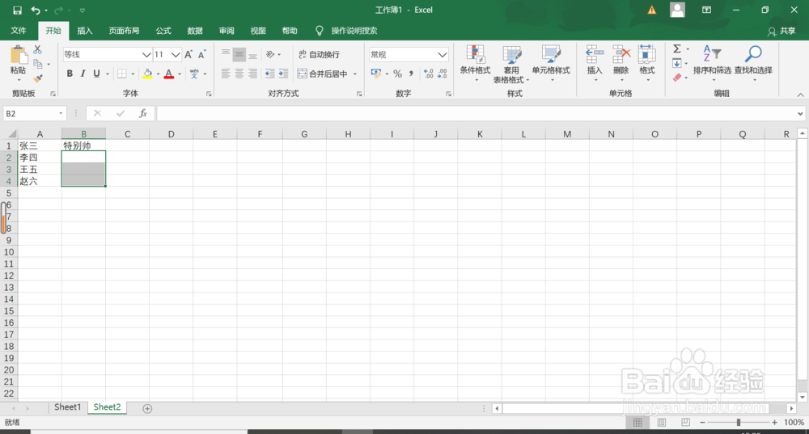The image size is (809, 434).
Task: Switch to the 数据 ribbon tab
Action: pyautogui.click(x=195, y=31)
